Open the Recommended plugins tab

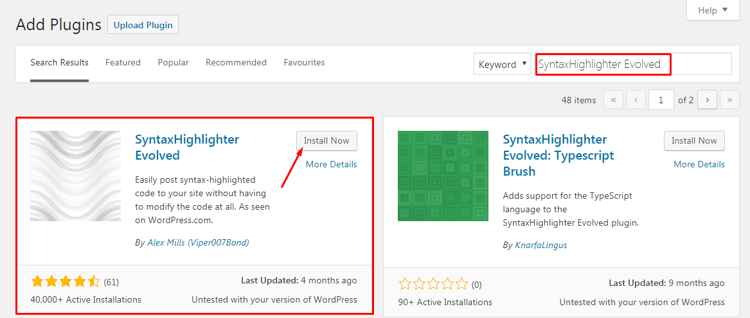click(x=237, y=63)
